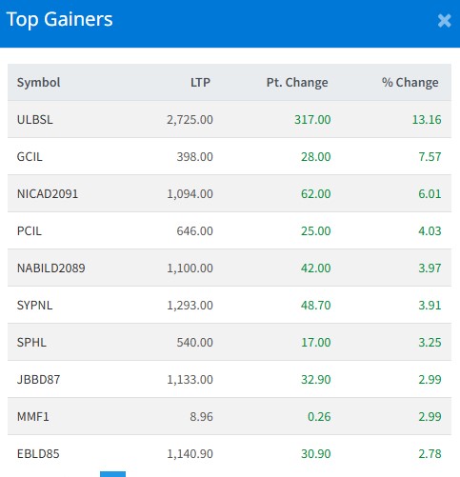Click ULBSL's 13.16 percent change value

click(x=427, y=120)
